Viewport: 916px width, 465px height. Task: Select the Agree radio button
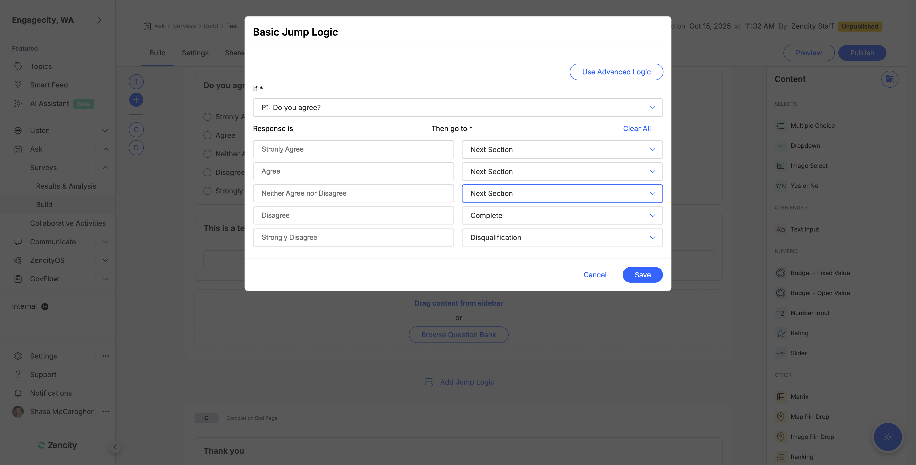[207, 135]
